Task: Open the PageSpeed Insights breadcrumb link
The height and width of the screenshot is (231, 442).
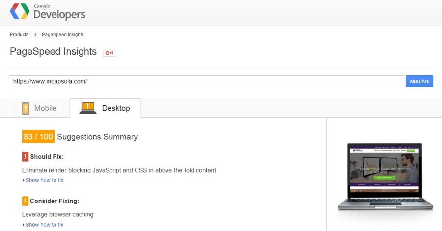Action: 63,35
